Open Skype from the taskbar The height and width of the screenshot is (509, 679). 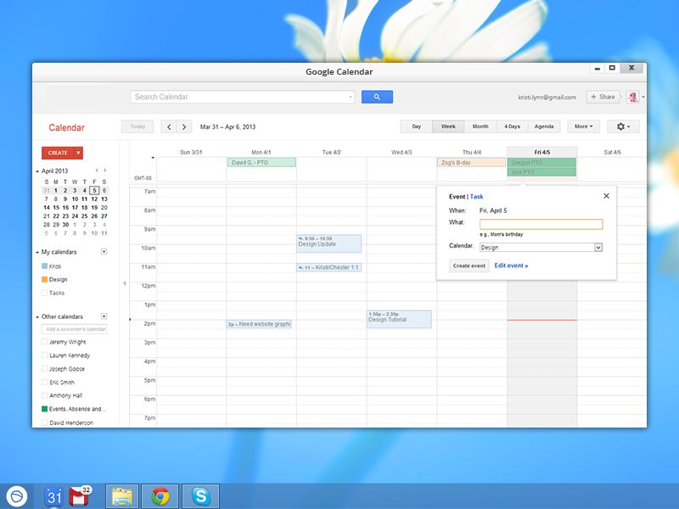pos(201,496)
